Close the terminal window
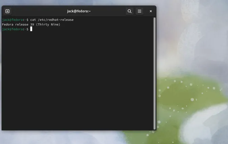The width and height of the screenshot is (228, 144). (151, 11)
